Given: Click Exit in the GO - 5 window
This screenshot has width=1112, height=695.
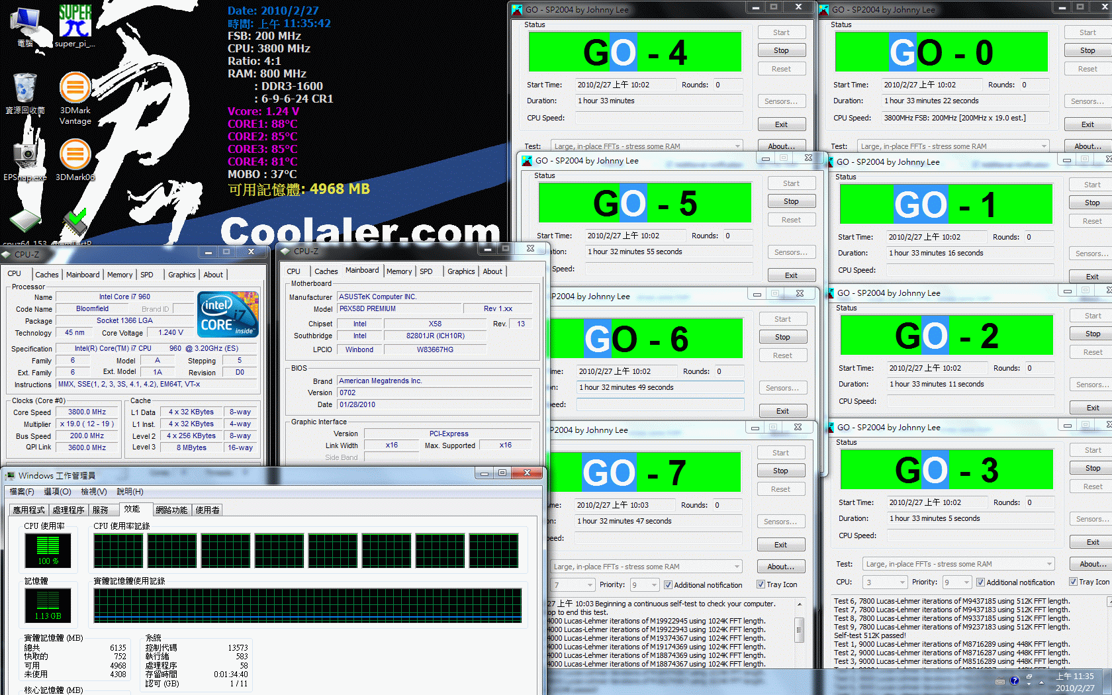Looking at the screenshot, I should click(x=791, y=275).
